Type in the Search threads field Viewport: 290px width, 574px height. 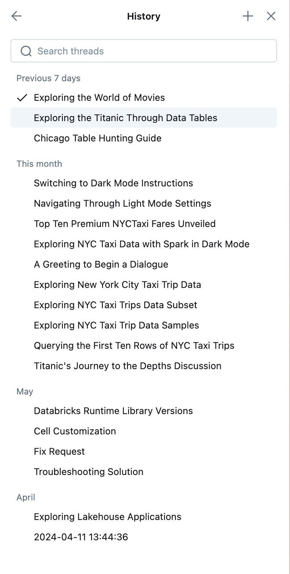click(x=152, y=51)
